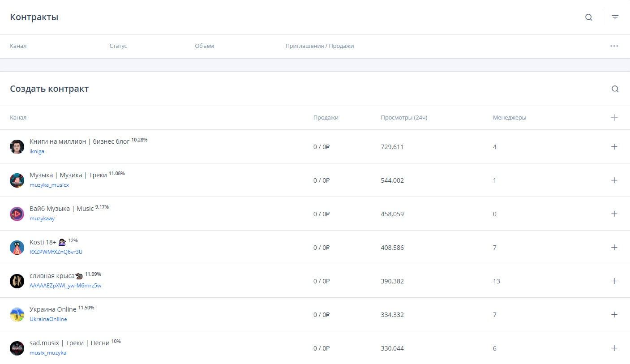The image size is (630, 364).
Task: Click the 729,611 views value
Action: pos(392,147)
